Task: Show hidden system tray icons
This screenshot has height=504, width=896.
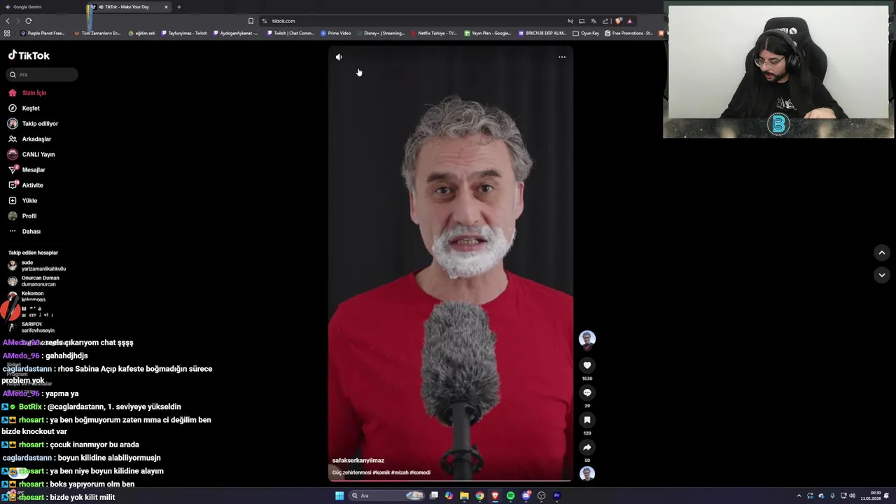Action: [799, 496]
